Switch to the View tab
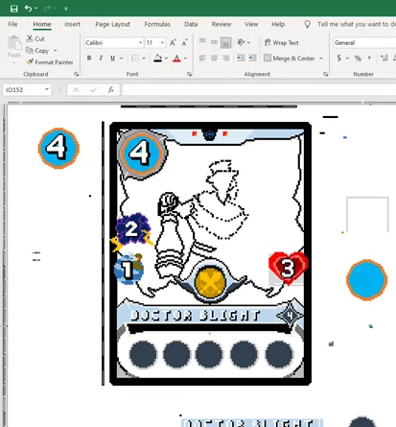 coord(251,24)
